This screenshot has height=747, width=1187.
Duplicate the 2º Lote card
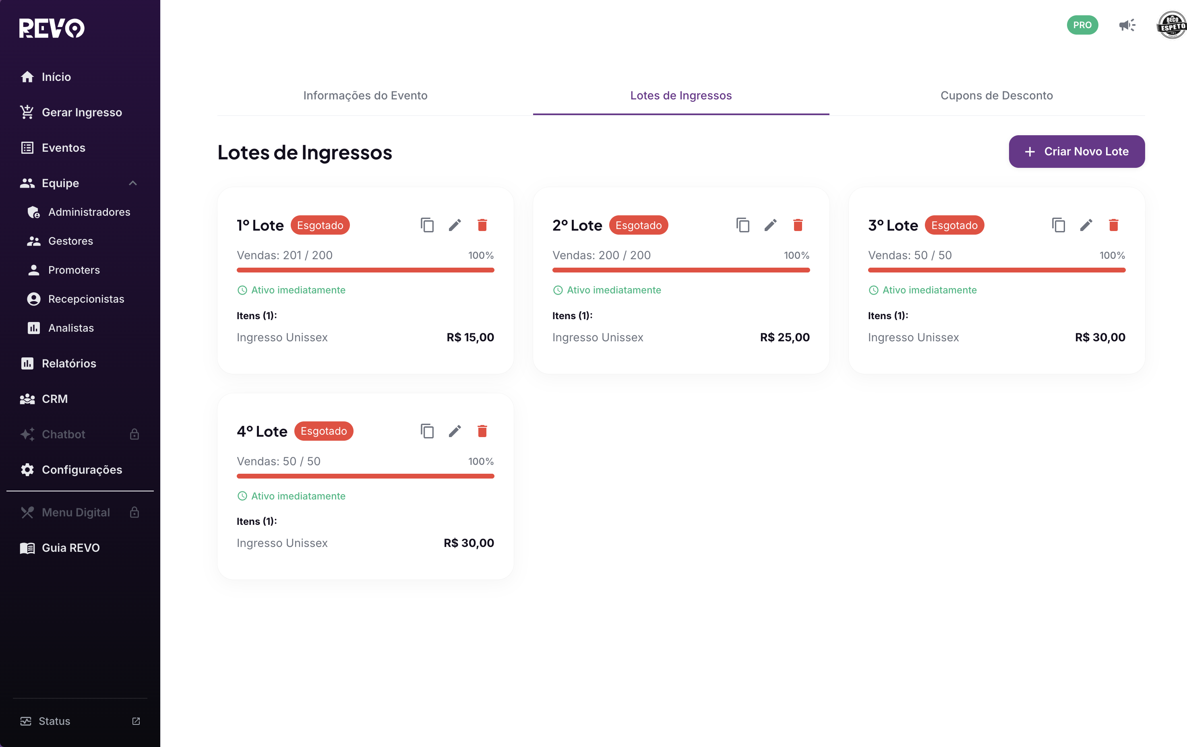click(742, 225)
